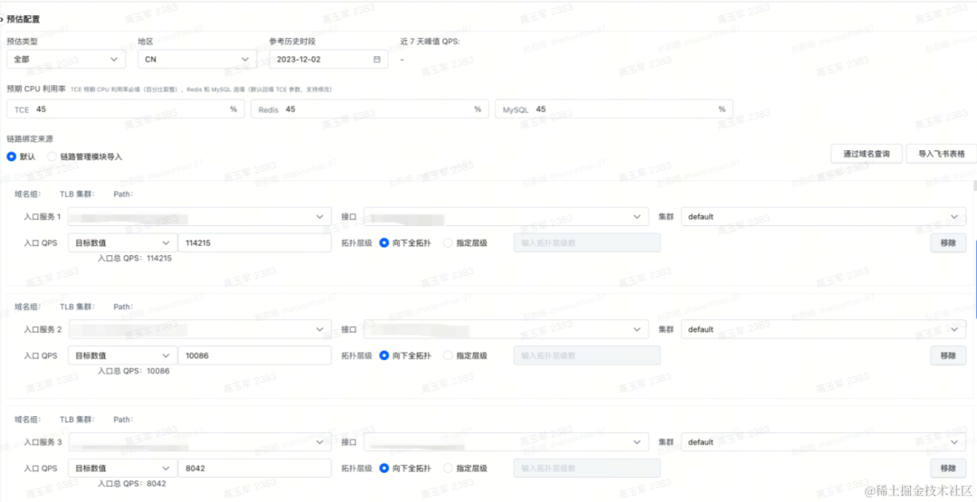Open the 地区 CN dropdown
Image resolution: width=977 pixels, height=502 pixels.
pyautogui.click(x=197, y=59)
